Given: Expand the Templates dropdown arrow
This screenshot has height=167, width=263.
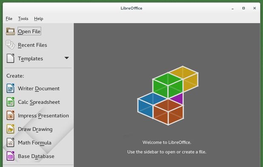Looking at the screenshot, I should click(x=67, y=58).
